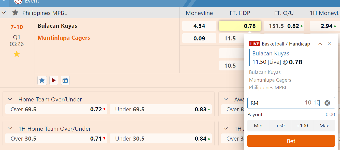Open the match schedule calendar icon
This screenshot has height=150, width=340.
(x=65, y=80)
